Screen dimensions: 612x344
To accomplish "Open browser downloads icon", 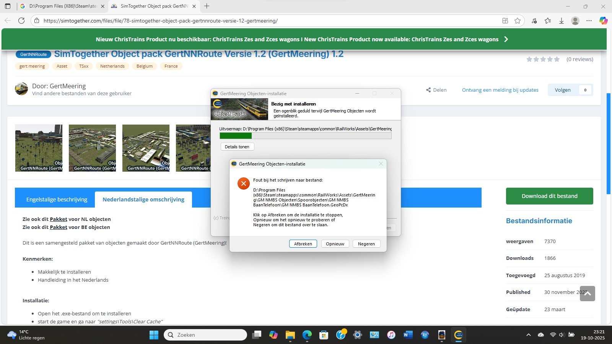I will (561, 21).
